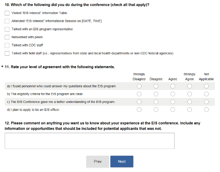Select Agree for c) better understanding statement
220x172 pixels.
pos(172,102)
